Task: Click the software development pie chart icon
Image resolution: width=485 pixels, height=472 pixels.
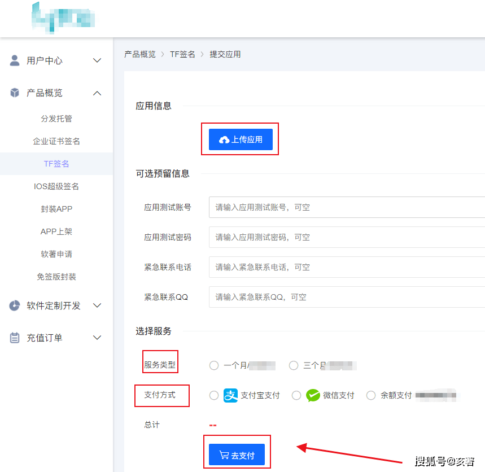Action: (15, 305)
